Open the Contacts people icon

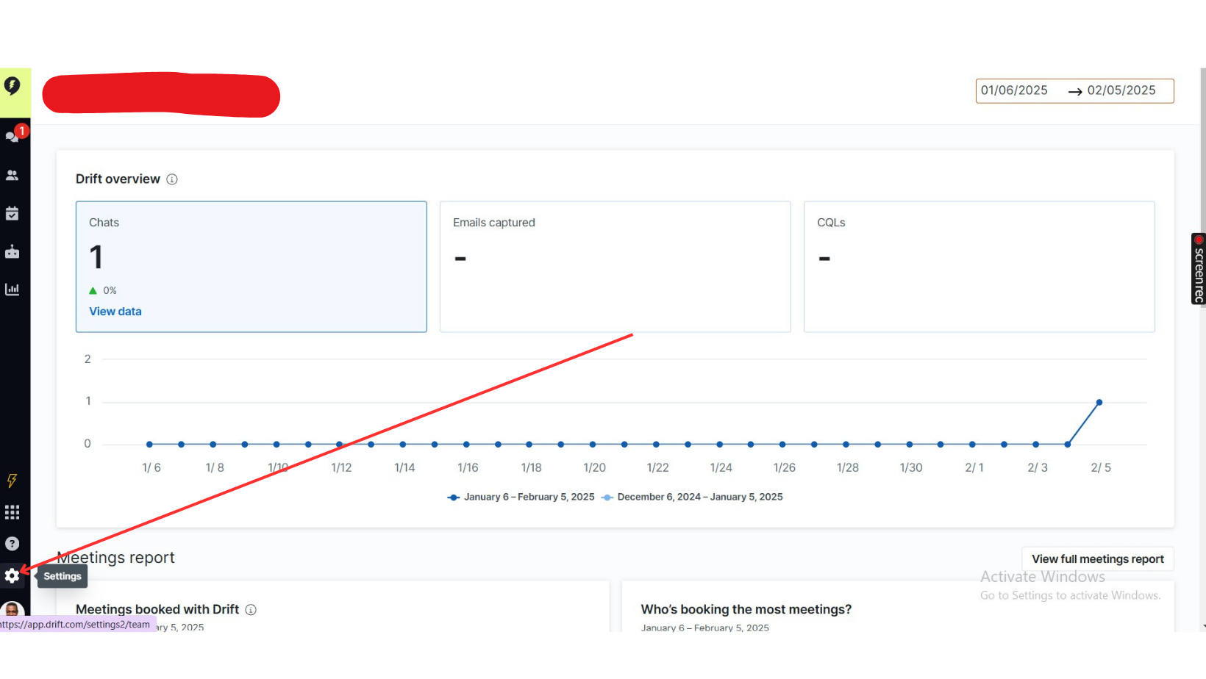tap(13, 176)
